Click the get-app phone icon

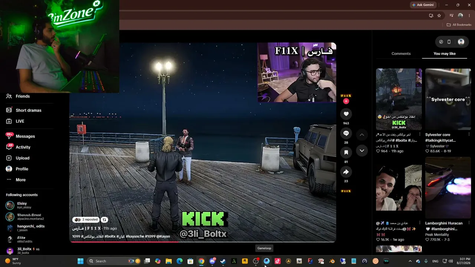click(x=449, y=42)
